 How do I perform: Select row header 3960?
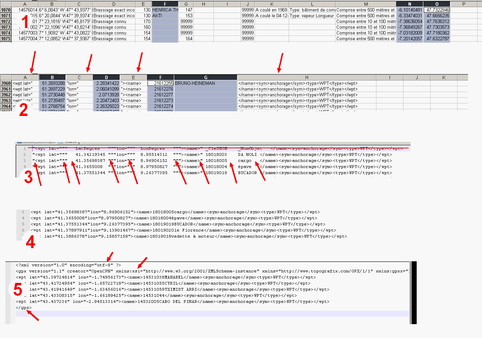[x=6, y=83]
